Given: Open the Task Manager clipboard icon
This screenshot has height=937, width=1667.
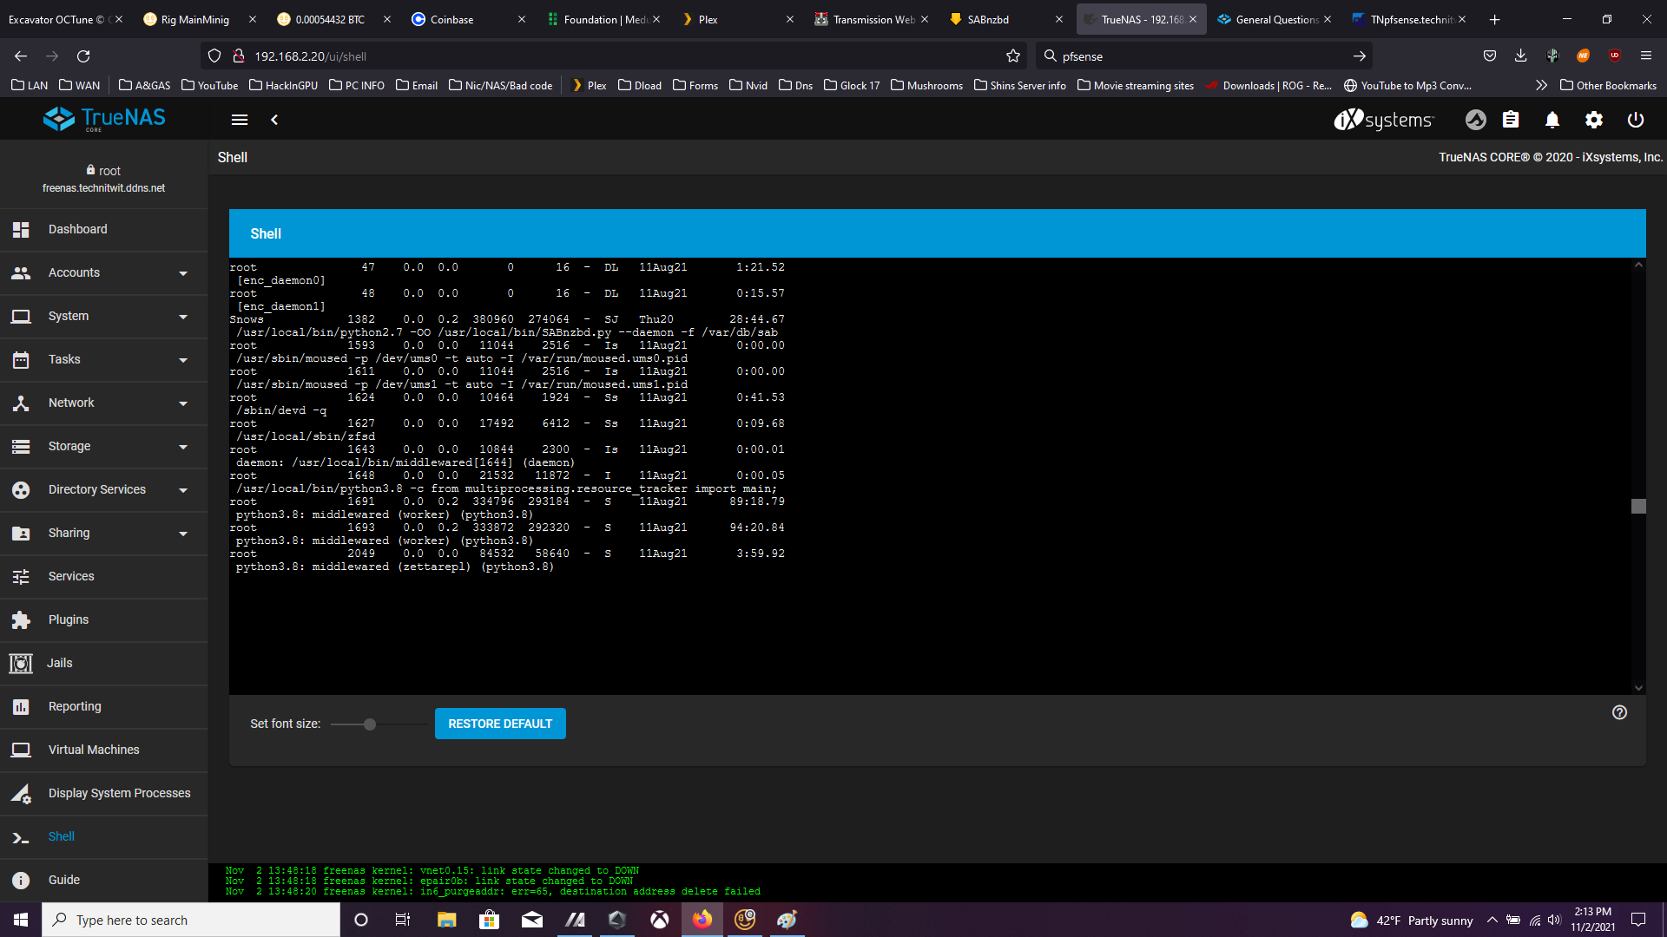Looking at the screenshot, I should (1511, 120).
